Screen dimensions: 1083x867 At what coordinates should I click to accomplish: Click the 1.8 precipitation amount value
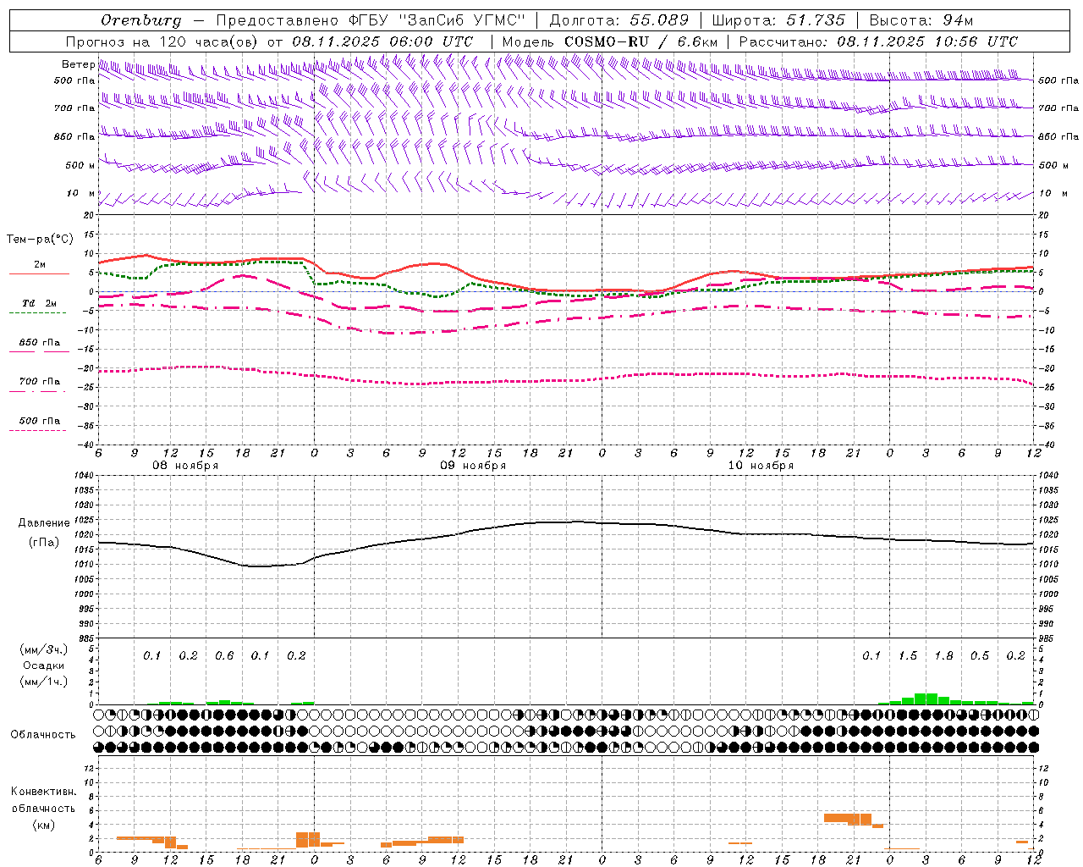943,656
